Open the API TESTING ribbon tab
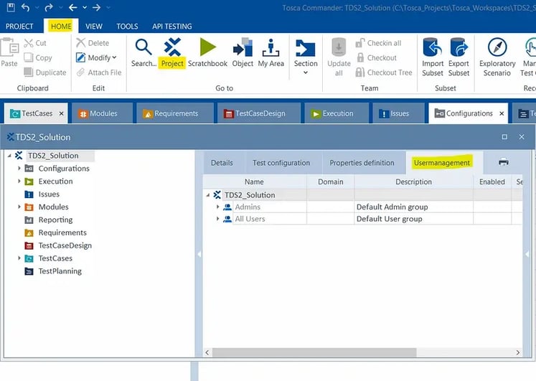Image resolution: width=536 pixels, height=381 pixels. coord(174,27)
